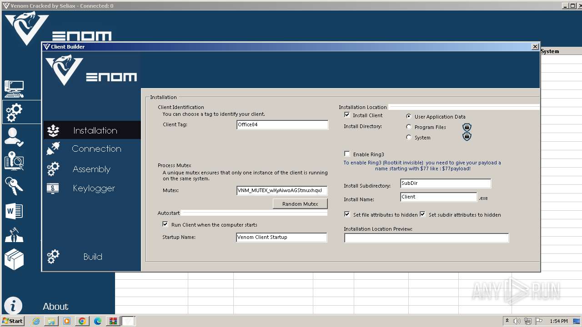Select User Application Data install directory
The height and width of the screenshot is (327, 582).
click(x=409, y=116)
